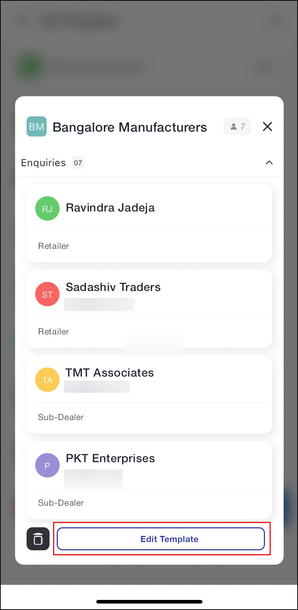Click the Bangalore Manufacturers title
The height and width of the screenshot is (610, 298).
pyautogui.click(x=130, y=127)
